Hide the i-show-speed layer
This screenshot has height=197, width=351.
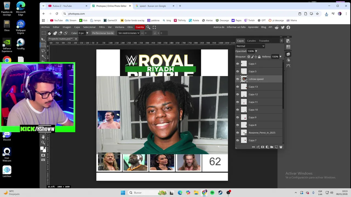point(237,79)
